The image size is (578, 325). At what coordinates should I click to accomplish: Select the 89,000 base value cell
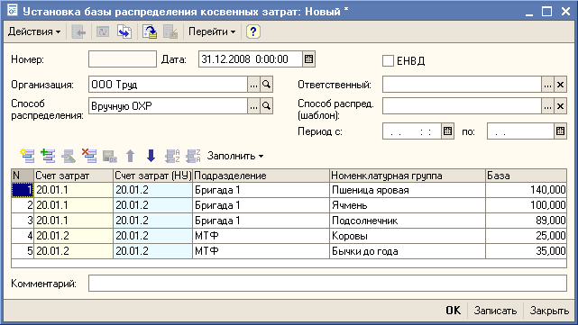526,221
